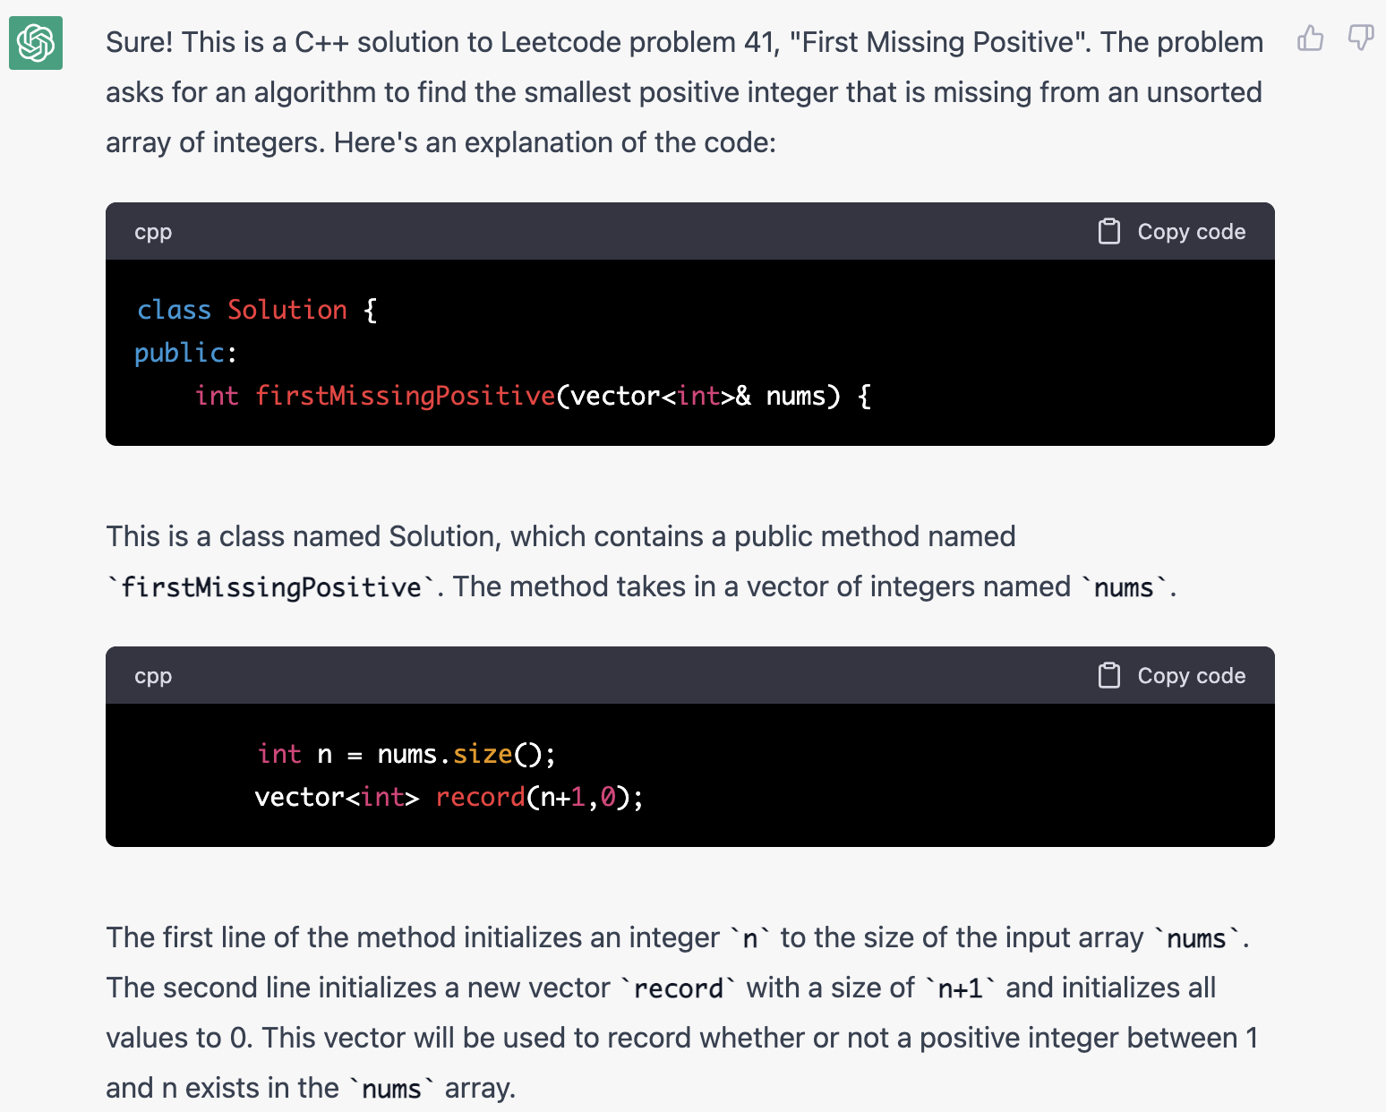The width and height of the screenshot is (1386, 1112).
Task: Click inline `n+1` code in last paragraph
Action: tap(960, 988)
